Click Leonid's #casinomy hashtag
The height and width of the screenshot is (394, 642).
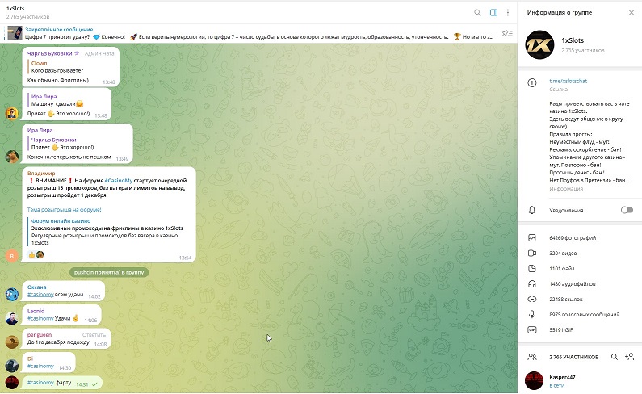coord(40,318)
